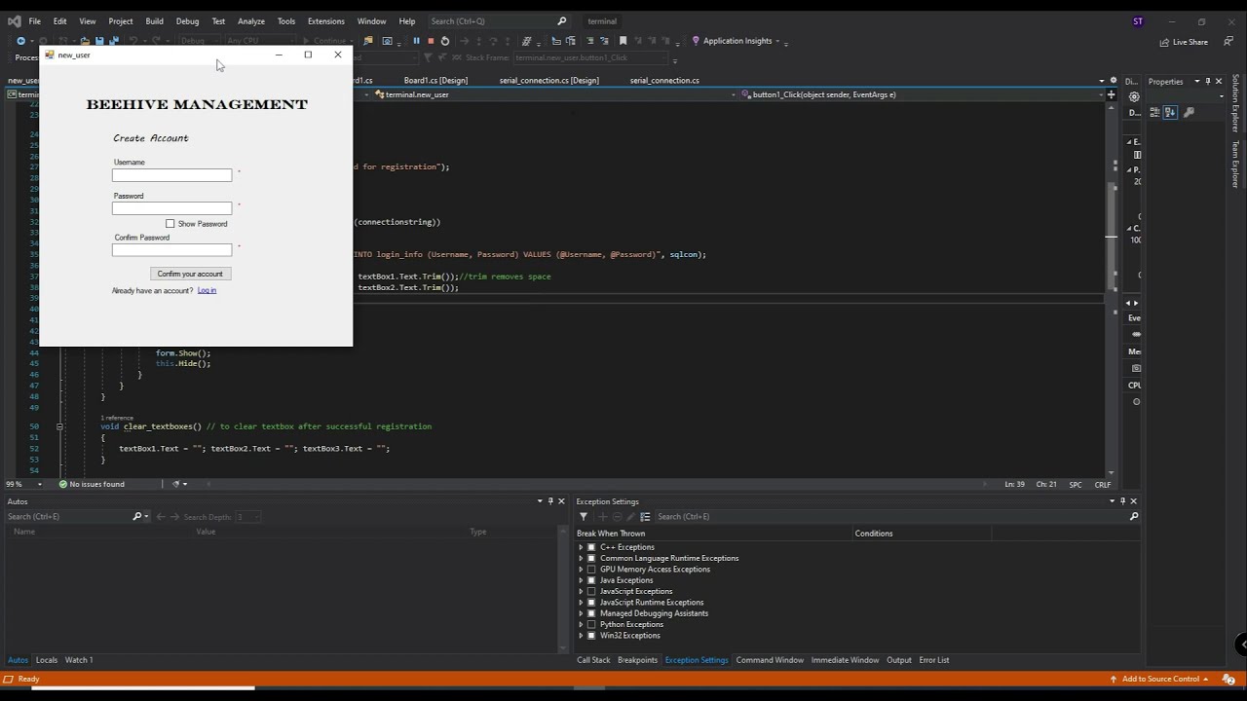
Task: Click the Restart debugging icon
Action: (445, 41)
